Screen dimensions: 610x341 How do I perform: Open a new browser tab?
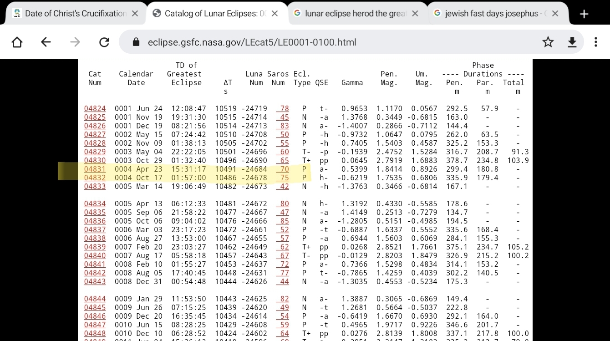click(x=584, y=14)
